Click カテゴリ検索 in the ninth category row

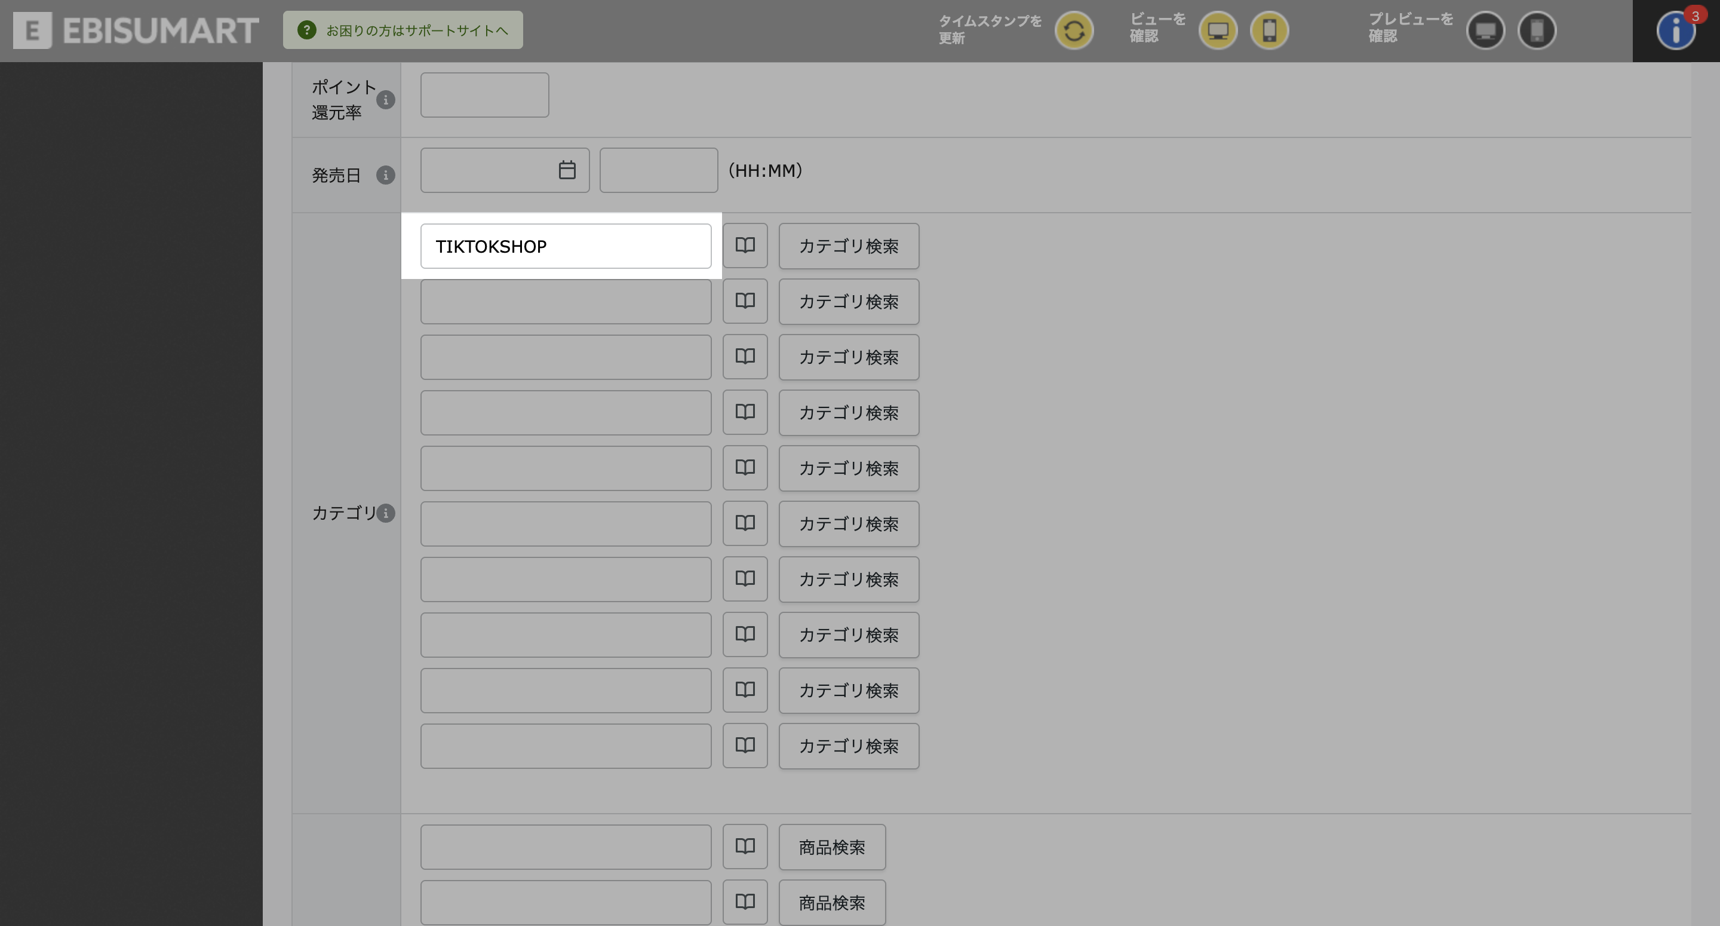pyautogui.click(x=849, y=689)
